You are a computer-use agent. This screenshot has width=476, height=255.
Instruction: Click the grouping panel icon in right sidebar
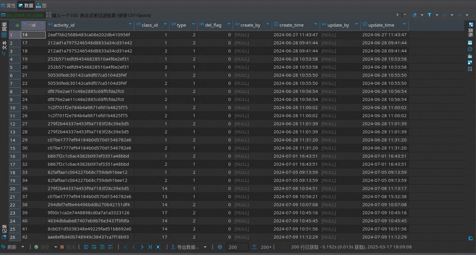tap(470, 62)
